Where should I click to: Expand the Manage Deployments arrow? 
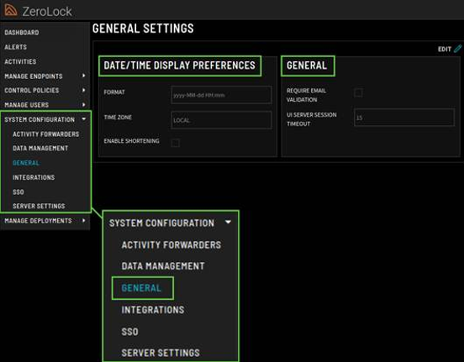click(84, 220)
